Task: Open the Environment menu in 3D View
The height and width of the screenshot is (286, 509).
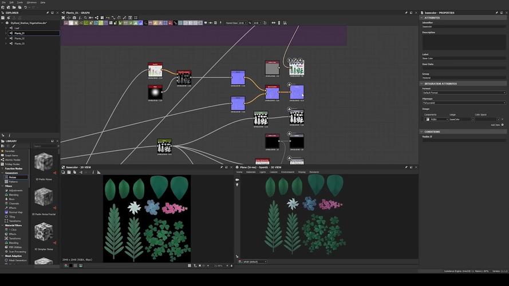Action: click(287, 172)
